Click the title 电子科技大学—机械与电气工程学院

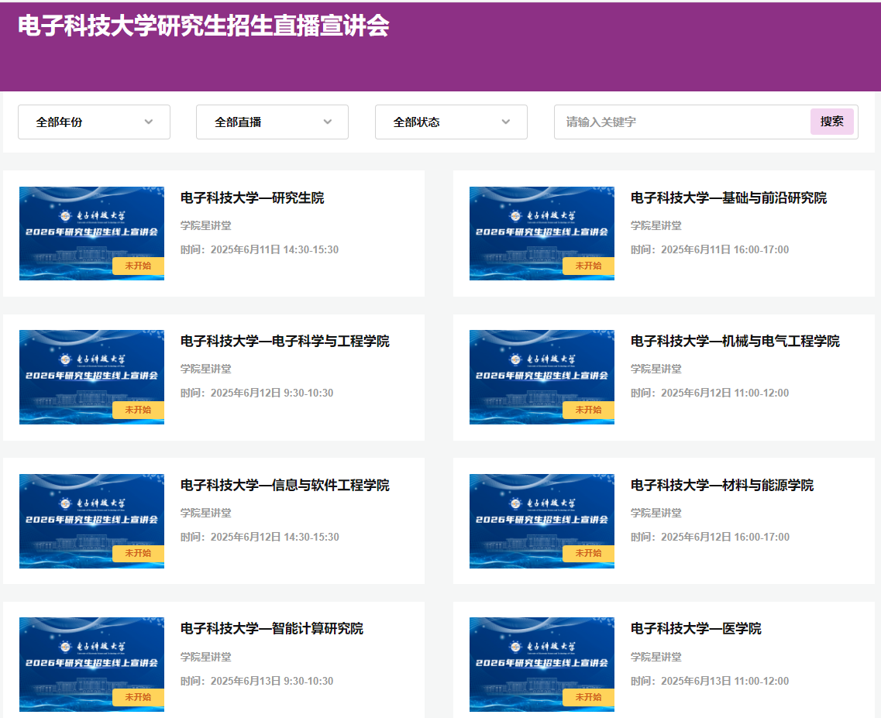point(735,341)
